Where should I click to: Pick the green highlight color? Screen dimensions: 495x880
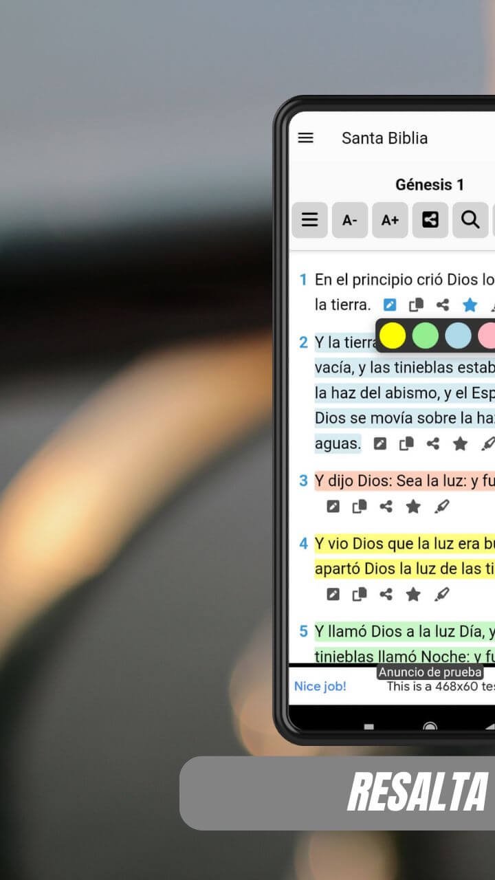point(425,335)
